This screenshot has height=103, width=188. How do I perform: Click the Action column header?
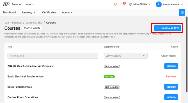174,47
